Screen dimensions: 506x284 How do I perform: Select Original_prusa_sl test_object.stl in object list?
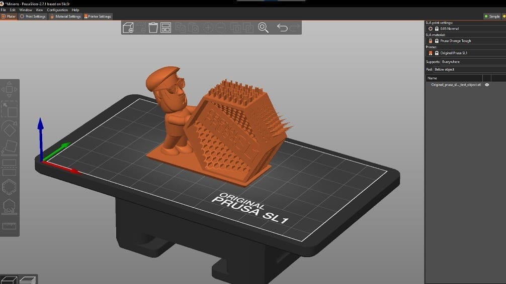(456, 85)
